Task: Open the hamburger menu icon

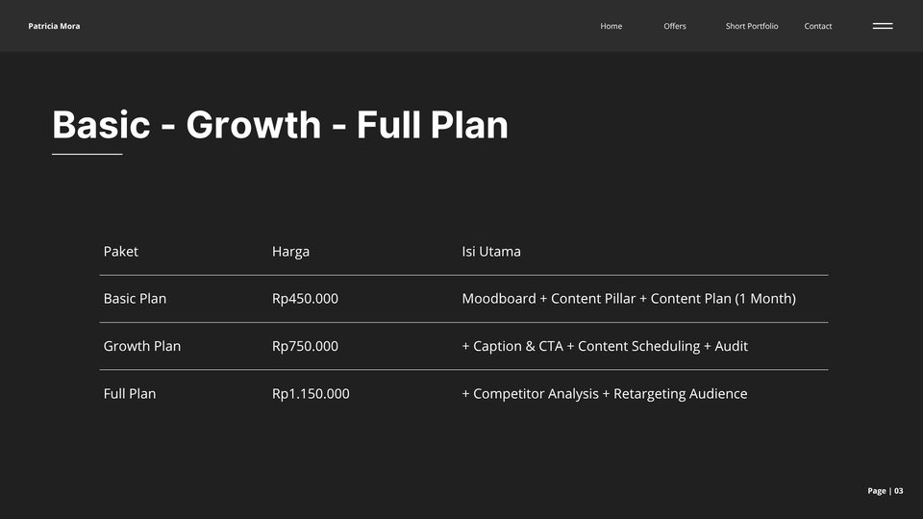Action: 883,26
